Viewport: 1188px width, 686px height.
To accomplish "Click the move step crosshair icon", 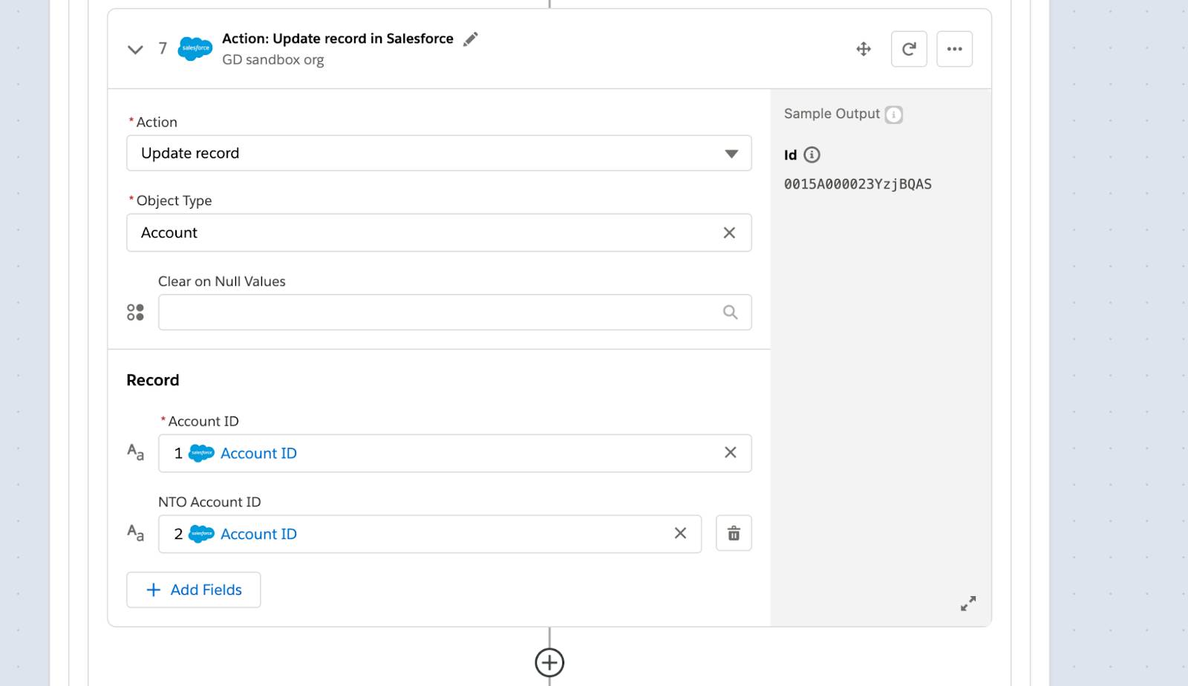I will (x=864, y=49).
